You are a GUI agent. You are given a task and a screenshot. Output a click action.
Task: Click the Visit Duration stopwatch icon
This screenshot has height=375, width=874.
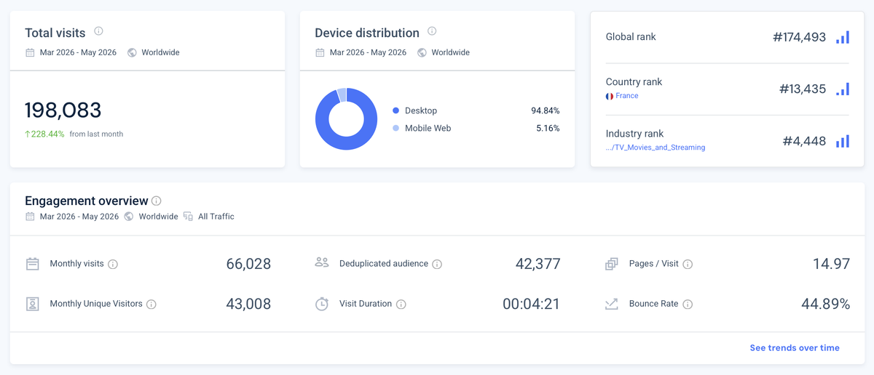(x=322, y=304)
